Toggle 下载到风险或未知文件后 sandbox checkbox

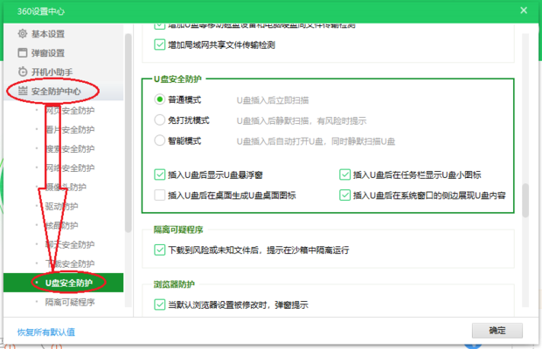pos(159,250)
